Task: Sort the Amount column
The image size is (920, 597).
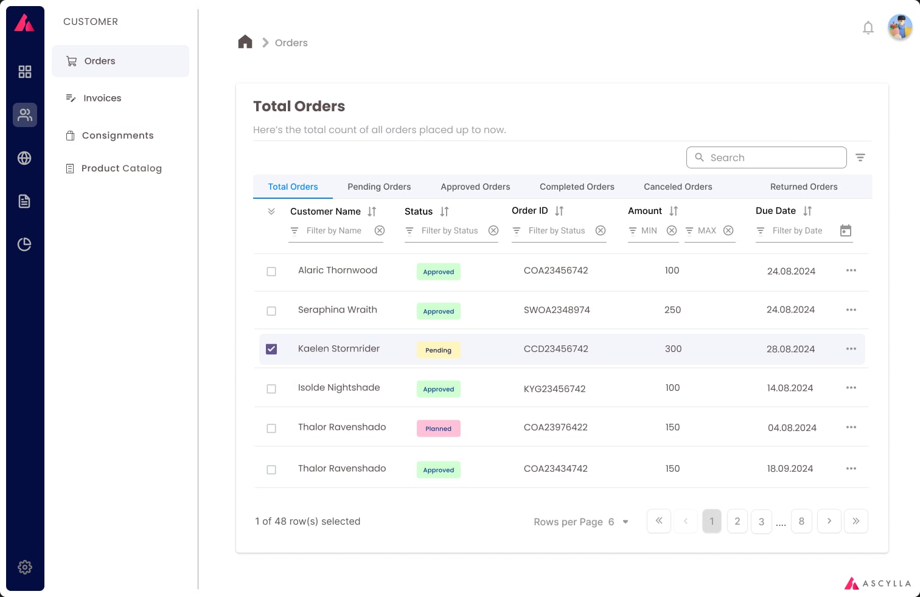Action: (674, 211)
